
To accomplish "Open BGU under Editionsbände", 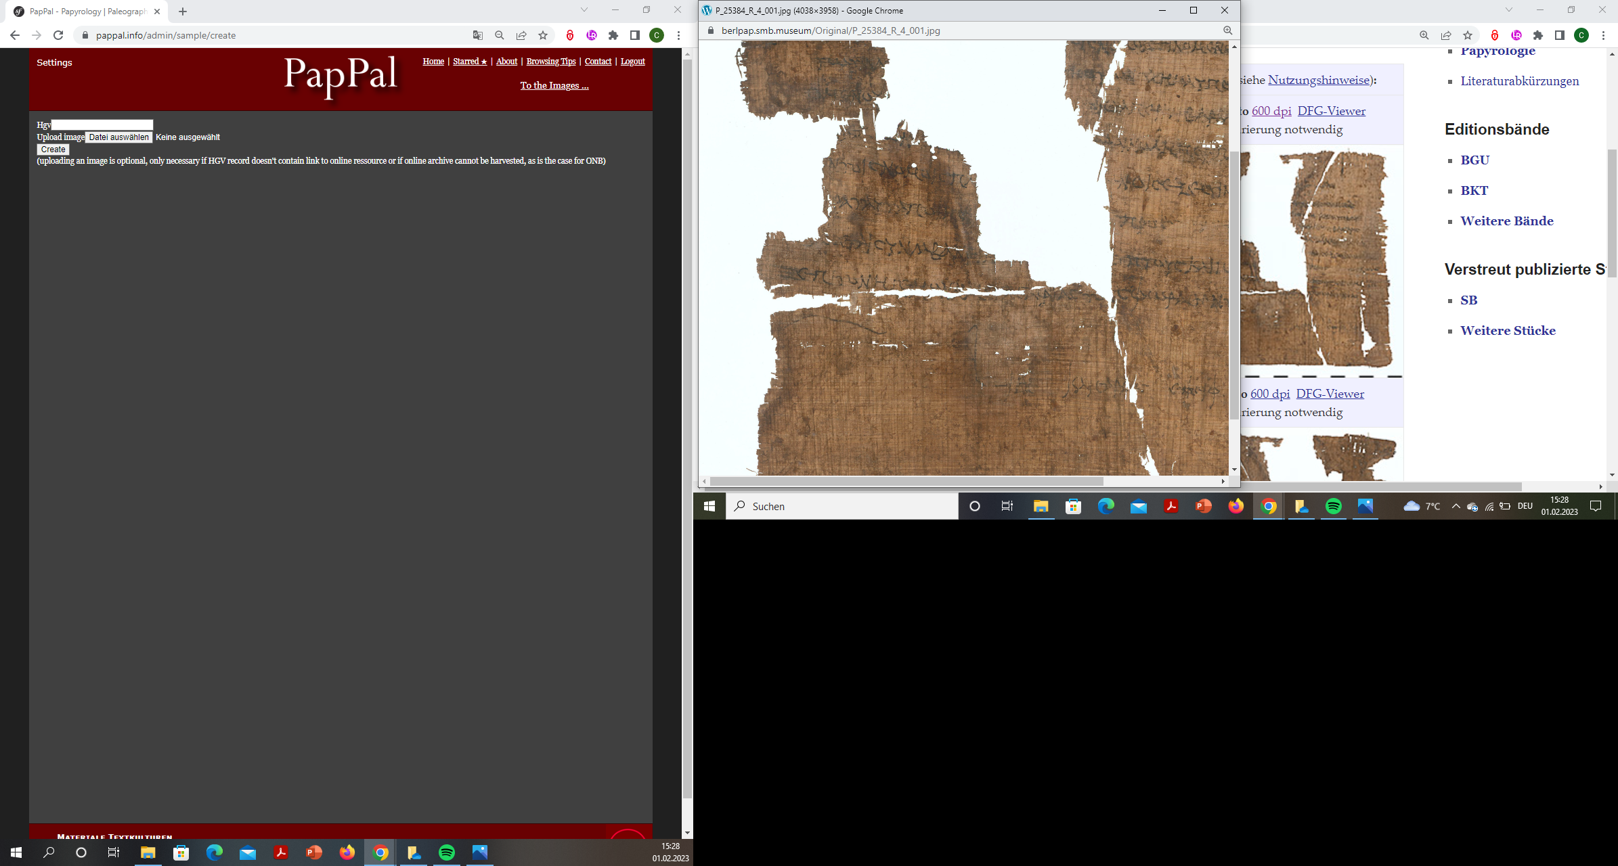I will point(1475,160).
